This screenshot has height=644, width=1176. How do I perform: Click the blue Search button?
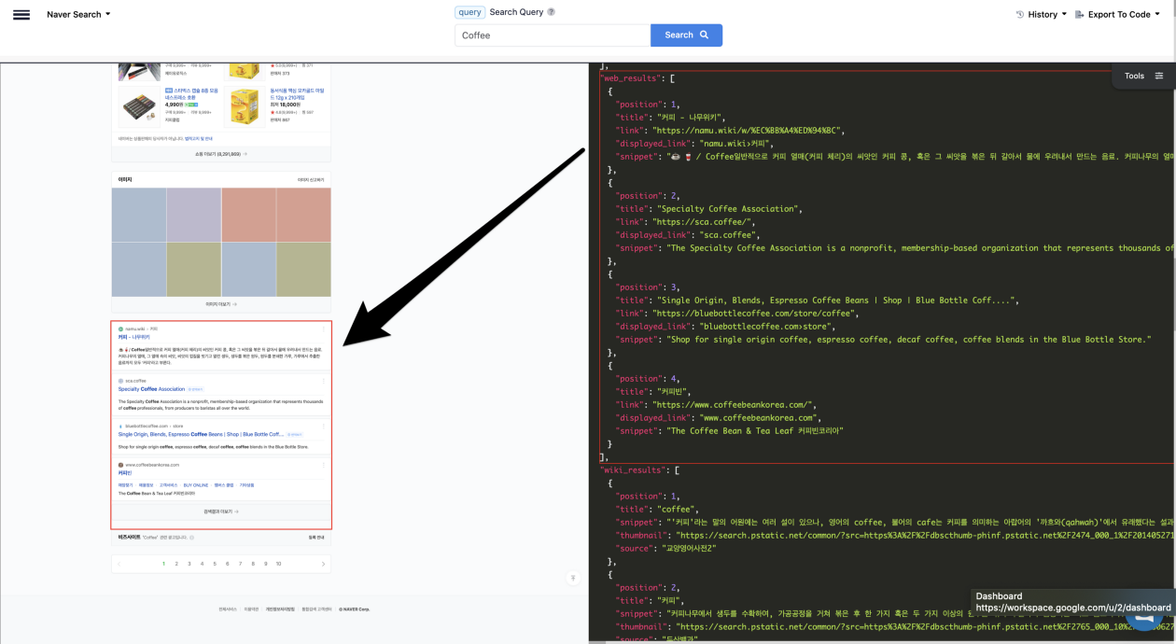click(x=686, y=35)
